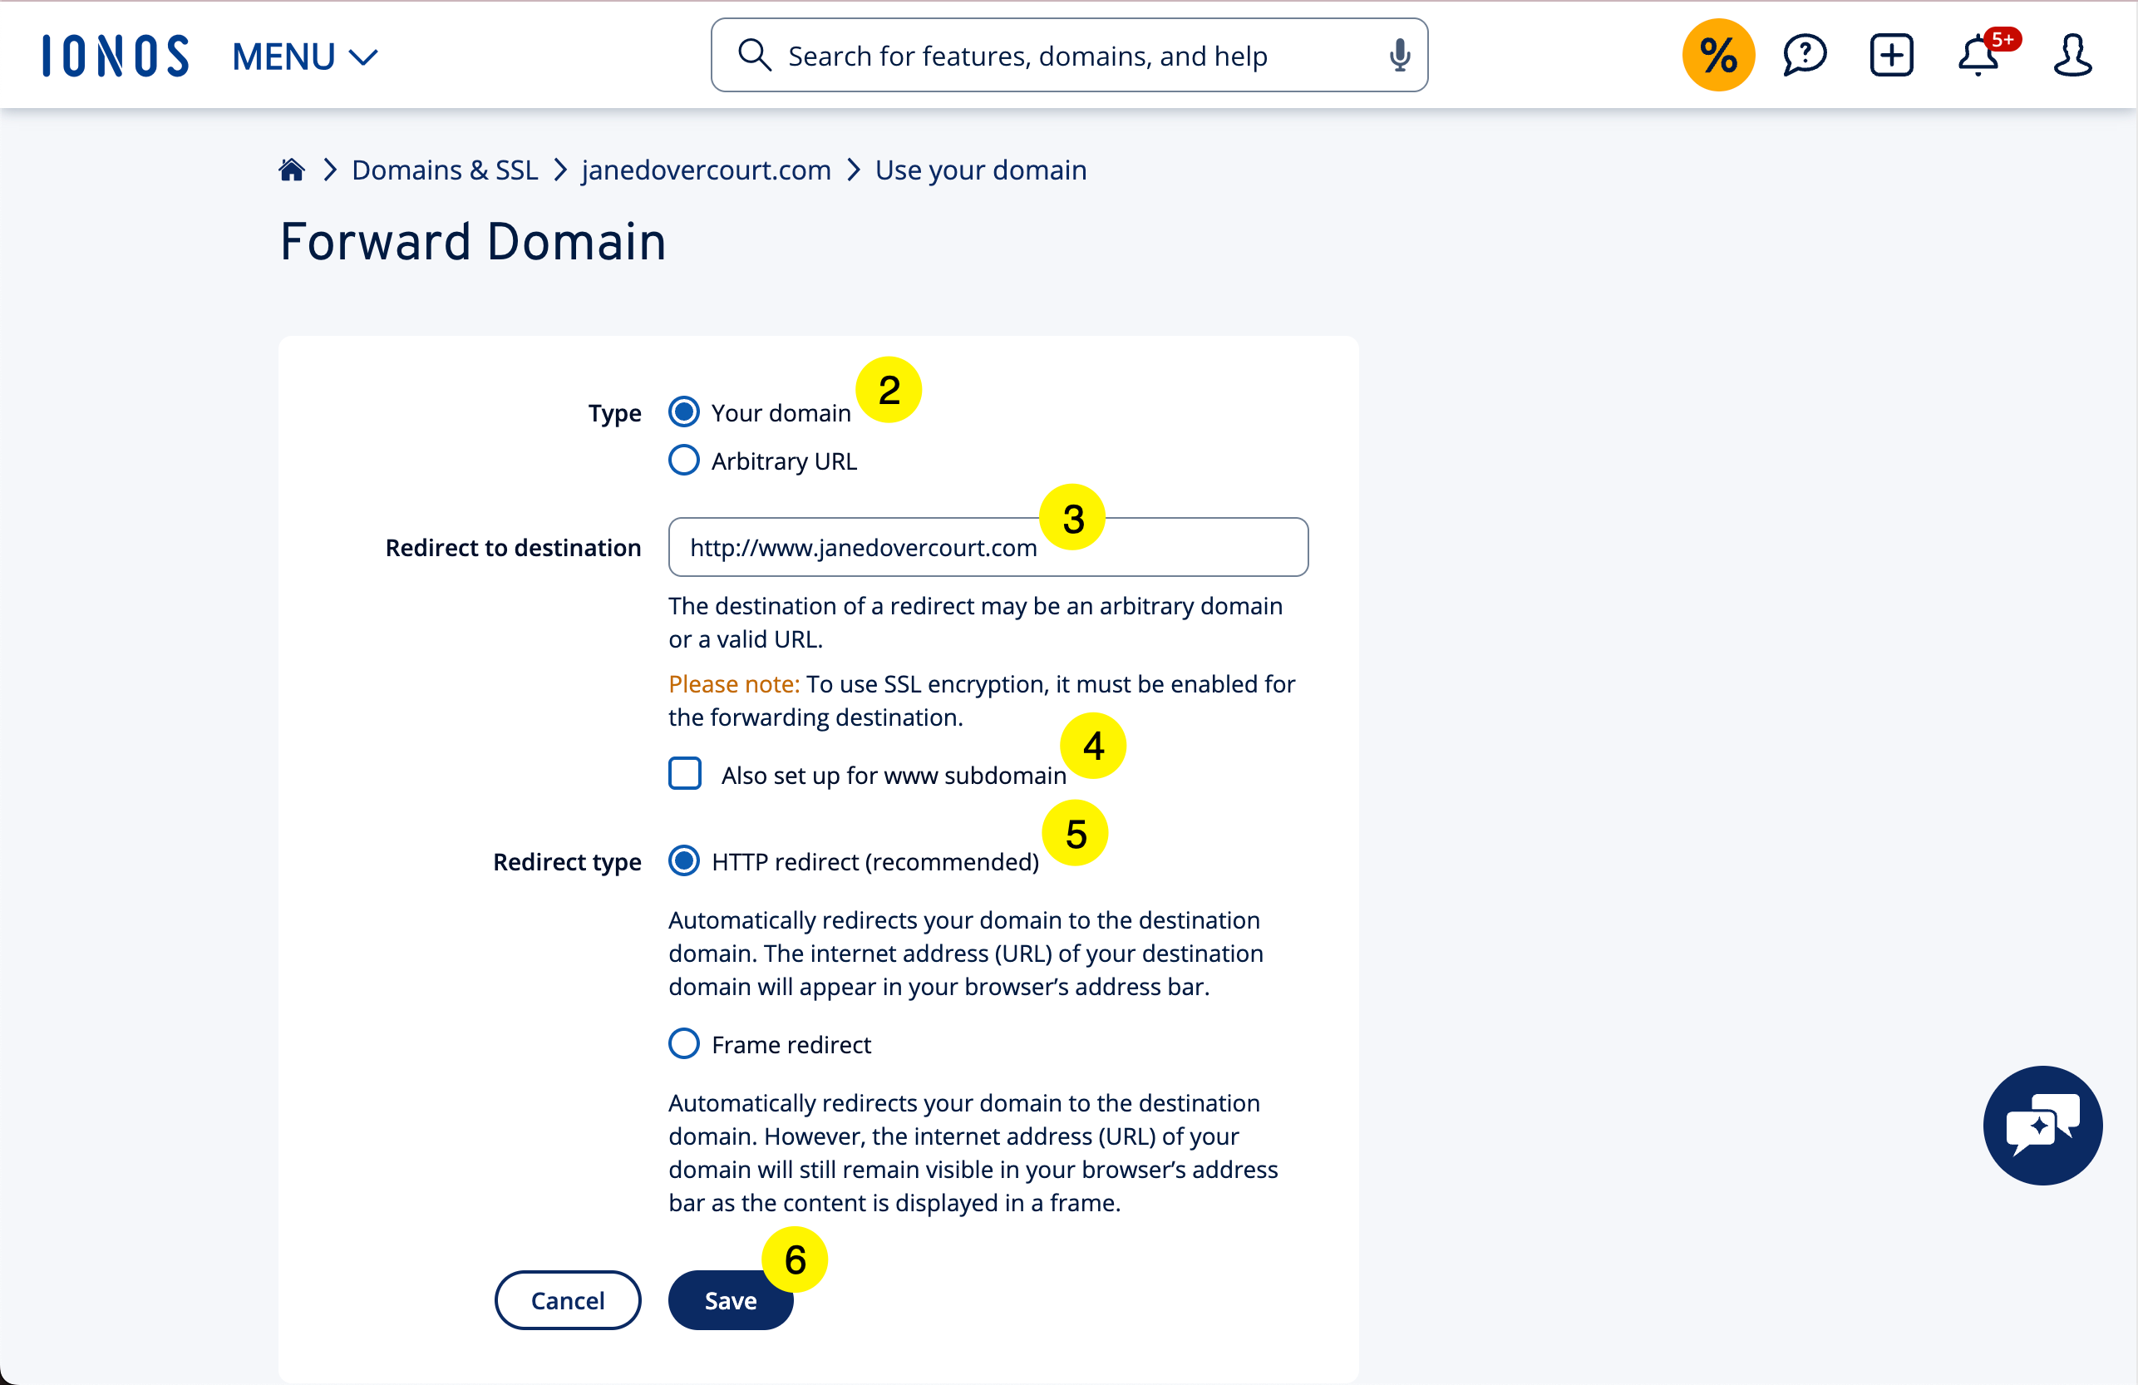Select the Your domain radio button

pyautogui.click(x=683, y=412)
